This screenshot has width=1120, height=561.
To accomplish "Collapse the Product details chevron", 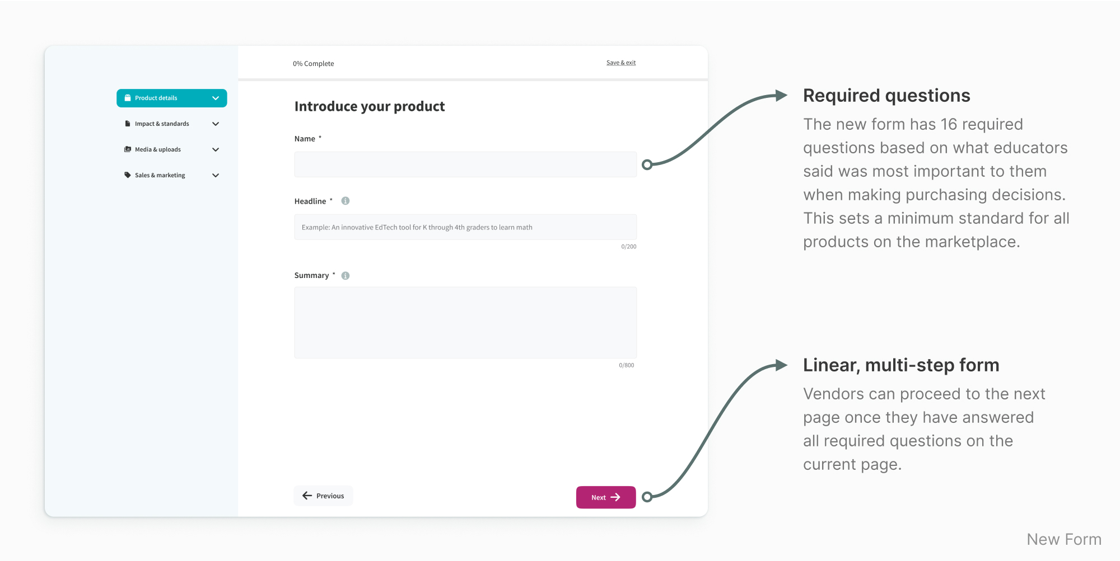I will (x=216, y=98).
